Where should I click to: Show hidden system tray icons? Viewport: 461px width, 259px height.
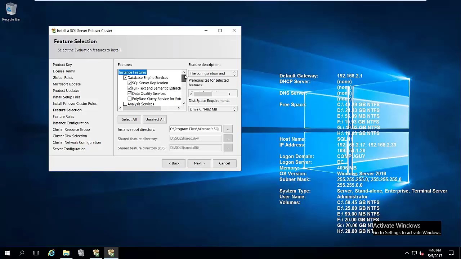[x=407, y=253]
